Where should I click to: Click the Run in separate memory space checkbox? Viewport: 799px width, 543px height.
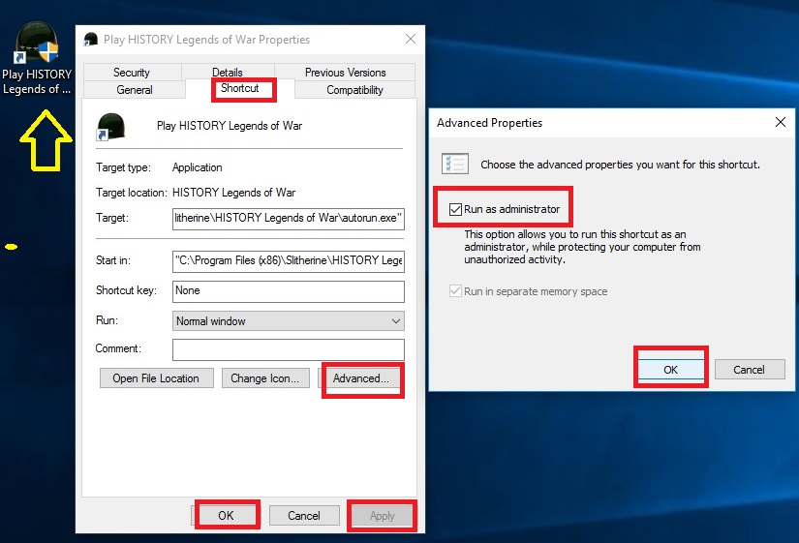coord(455,291)
